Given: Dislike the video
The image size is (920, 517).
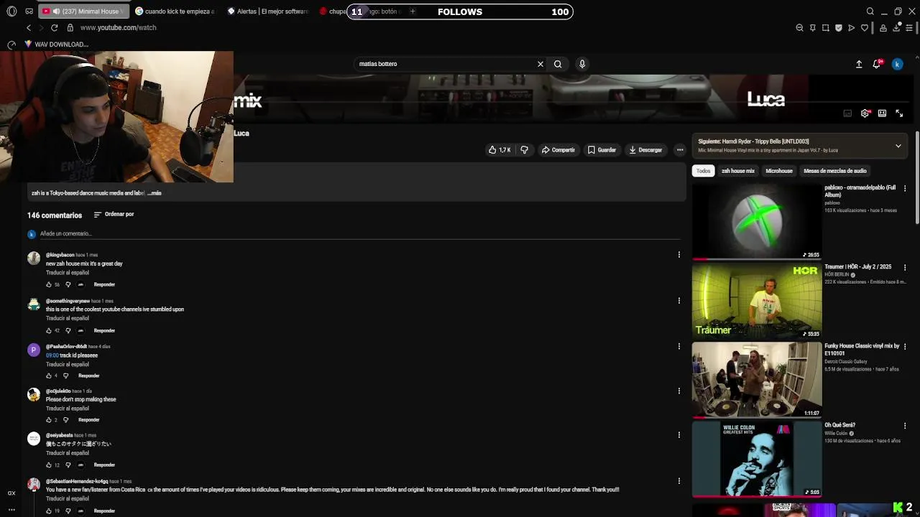Looking at the screenshot, I should coord(524,150).
